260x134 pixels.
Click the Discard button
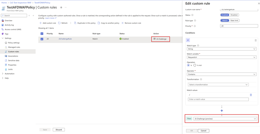pyautogui.click(x=59, y=130)
